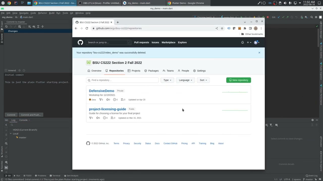Click the Git update project arrow icon
This screenshot has width=323, height=181.
279,17
